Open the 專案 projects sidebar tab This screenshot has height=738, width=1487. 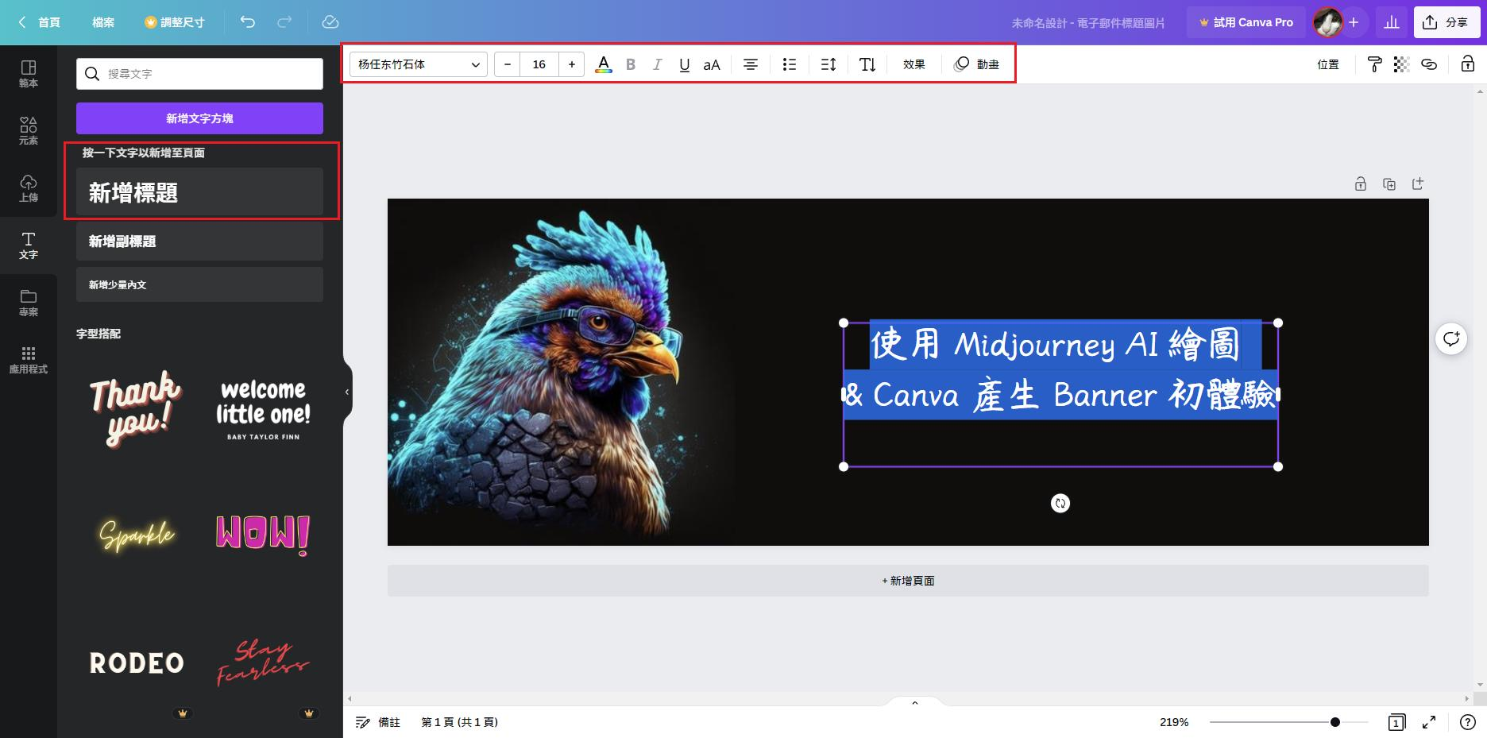pos(29,303)
